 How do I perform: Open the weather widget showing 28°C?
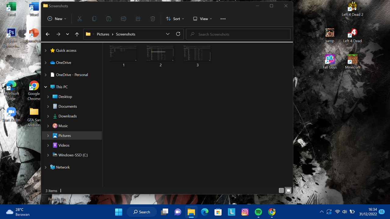tap(18, 212)
